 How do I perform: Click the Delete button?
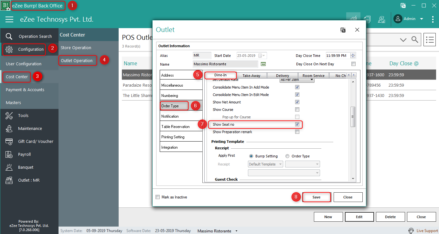click(390, 217)
